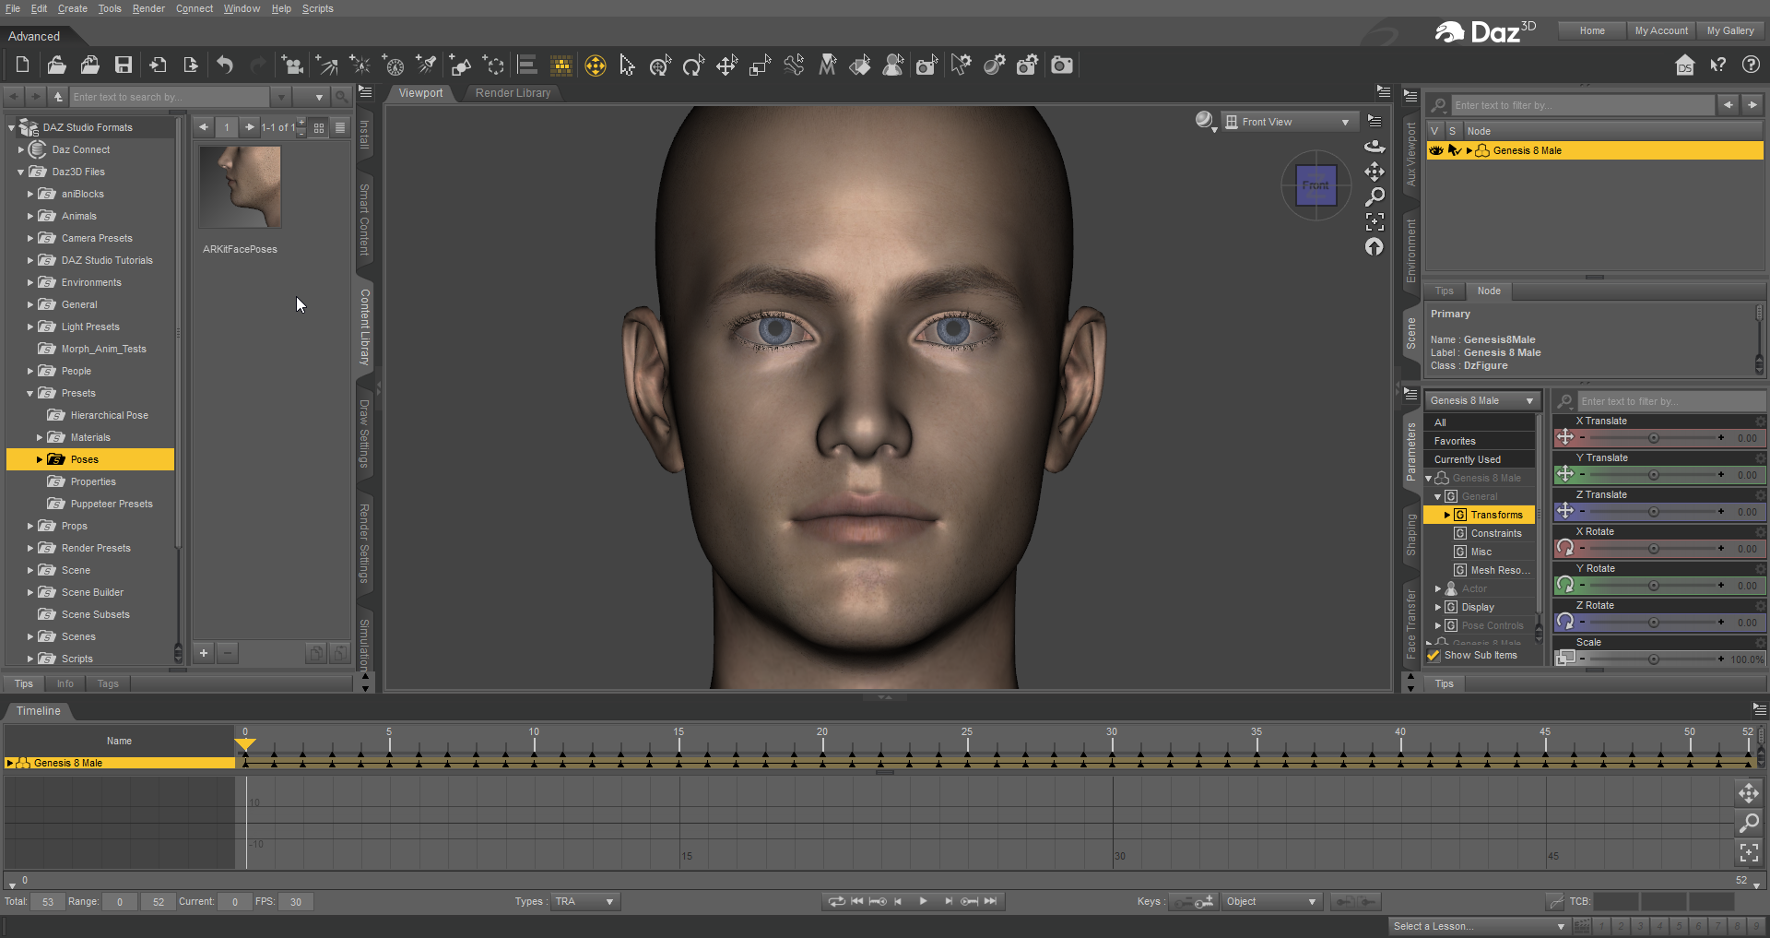The image size is (1770, 938).
Task: Click the viewport Reset view icon
Action: point(1374,246)
